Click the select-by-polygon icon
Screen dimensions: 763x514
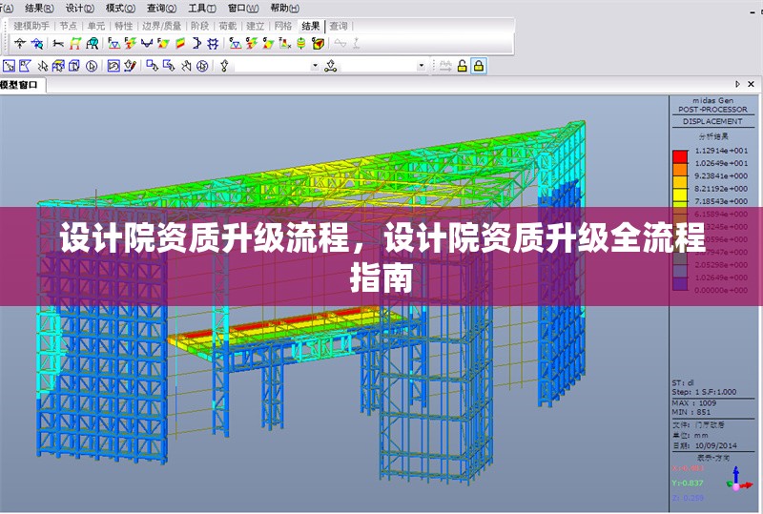(x=26, y=66)
